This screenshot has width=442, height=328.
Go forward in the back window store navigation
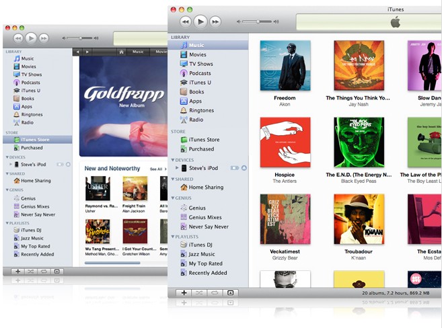(87, 52)
